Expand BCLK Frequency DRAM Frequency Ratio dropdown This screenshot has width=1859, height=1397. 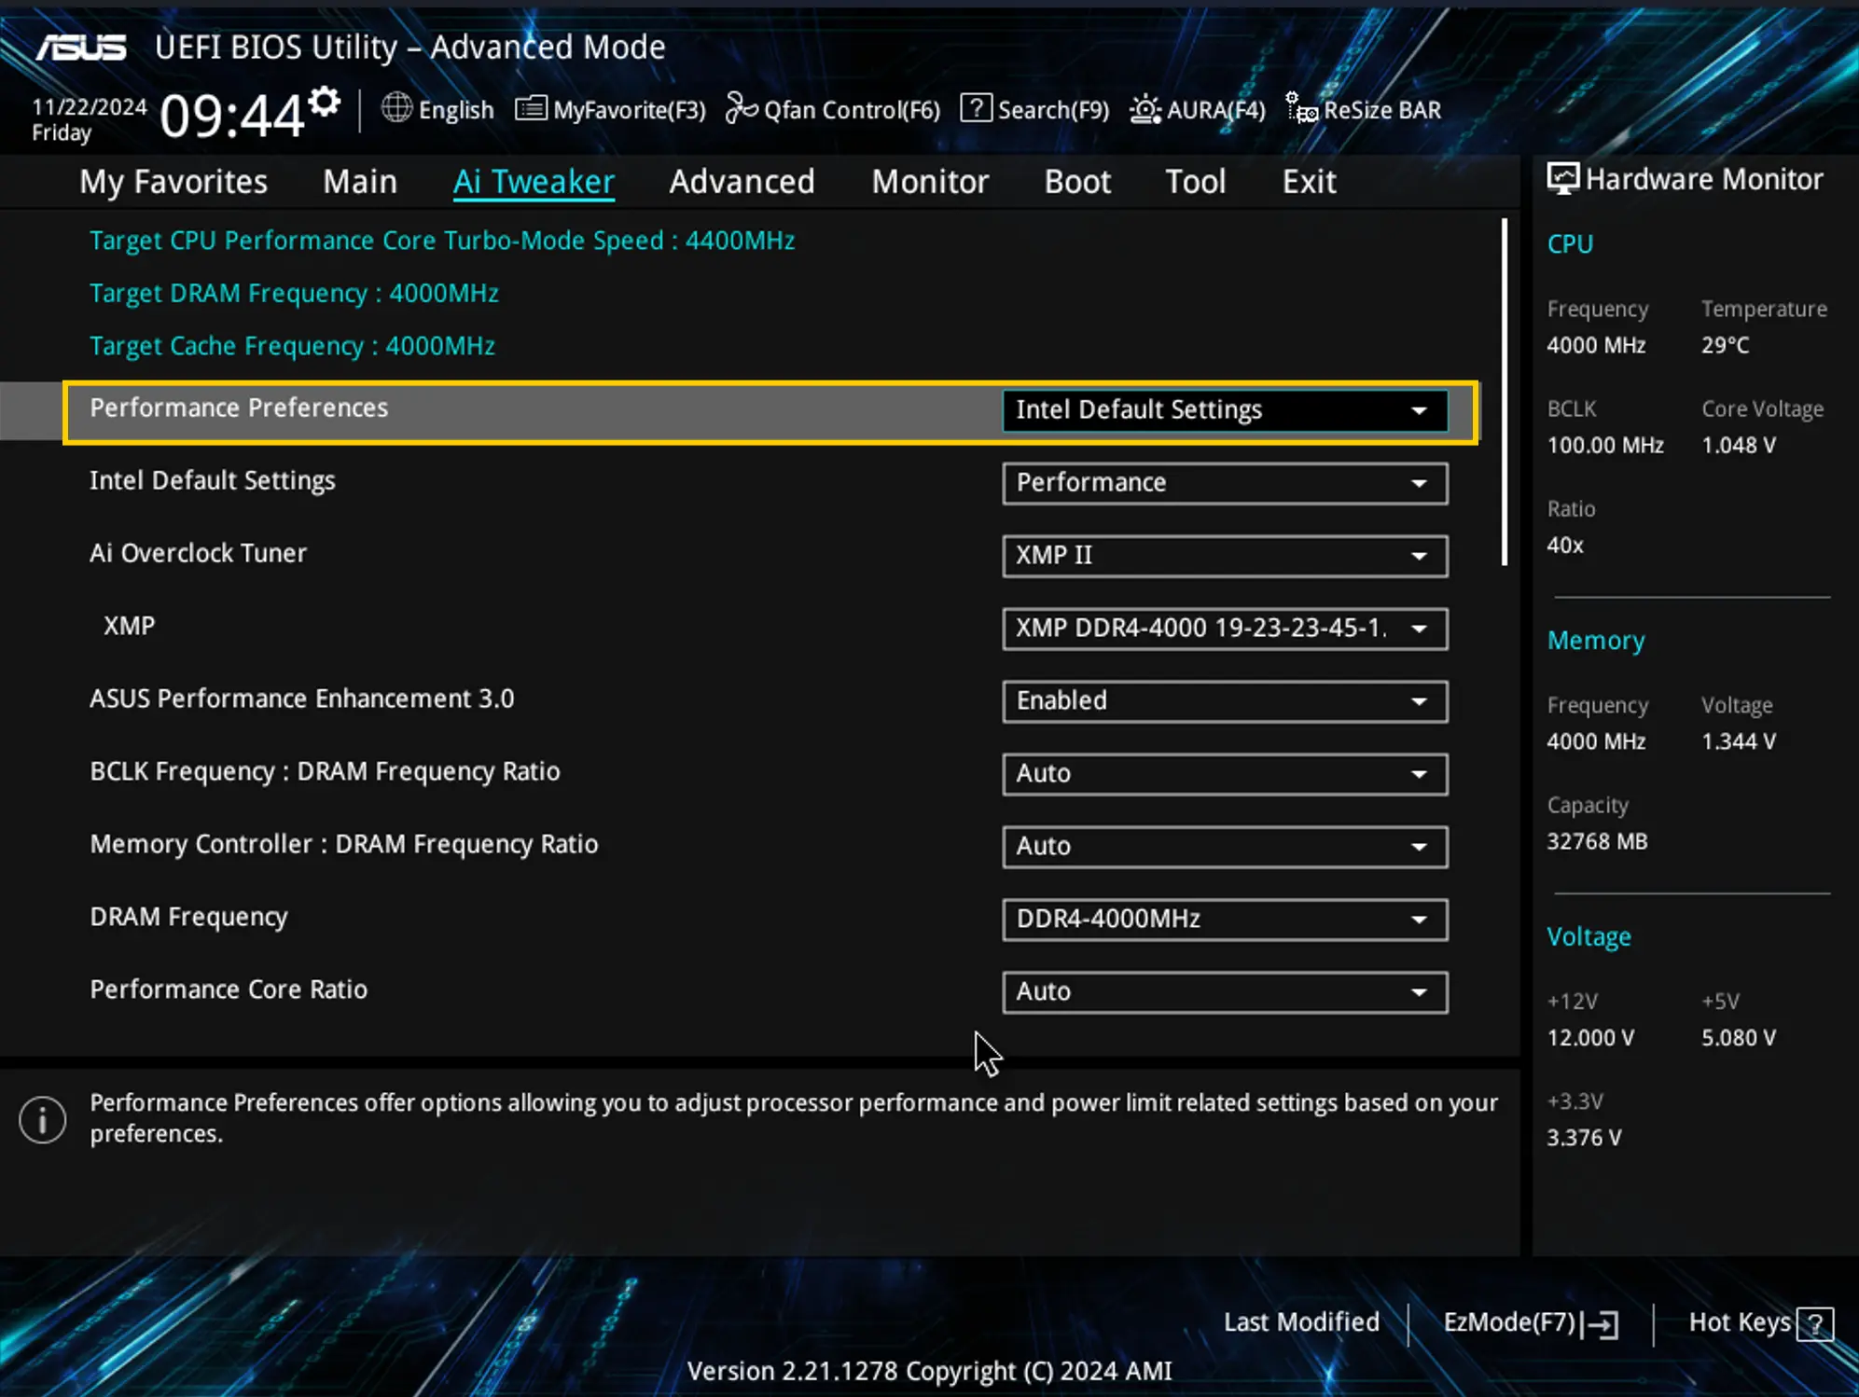coord(1225,774)
